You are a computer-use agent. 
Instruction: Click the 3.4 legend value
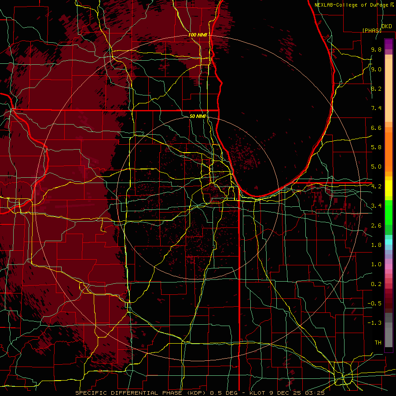tap(376, 206)
